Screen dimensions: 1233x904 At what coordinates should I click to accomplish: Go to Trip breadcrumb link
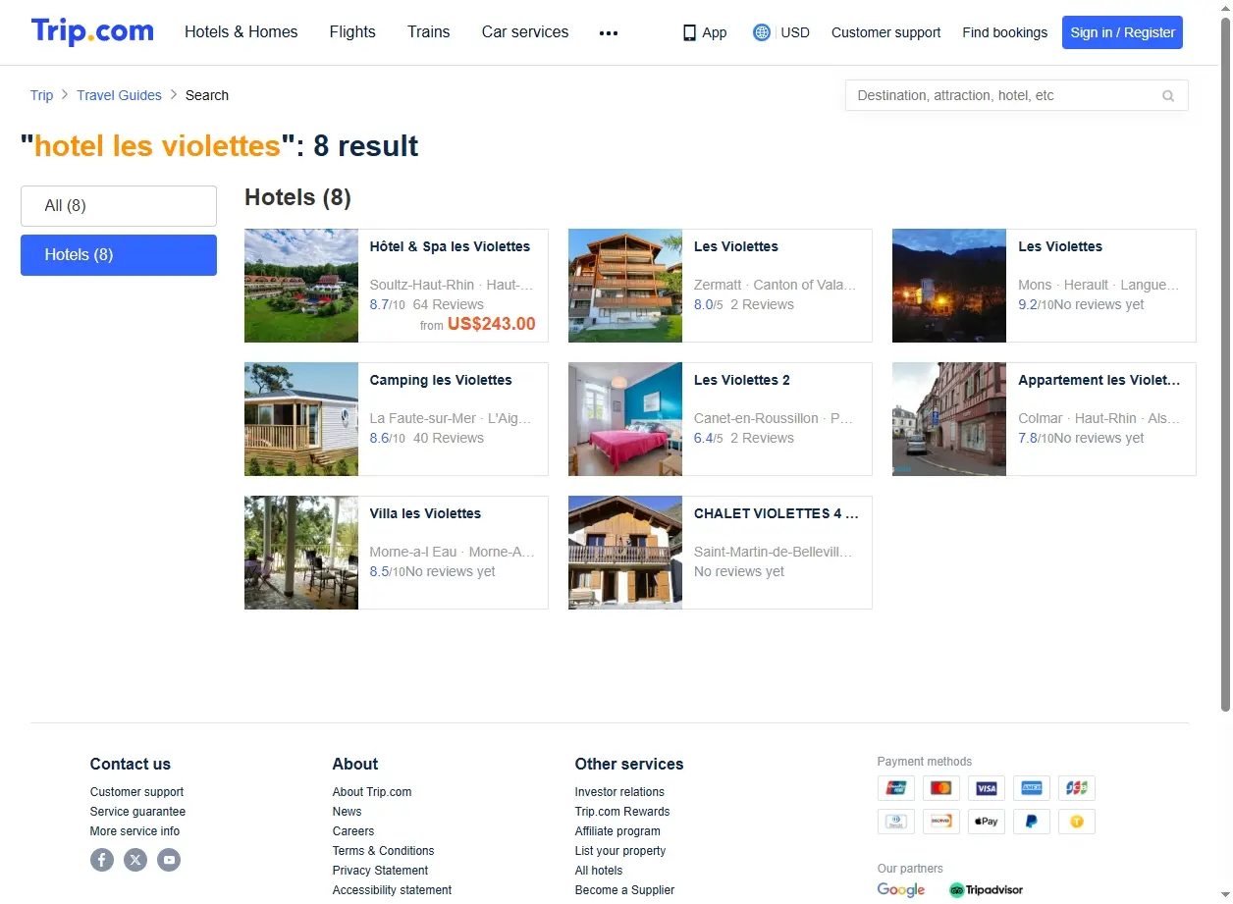click(41, 95)
